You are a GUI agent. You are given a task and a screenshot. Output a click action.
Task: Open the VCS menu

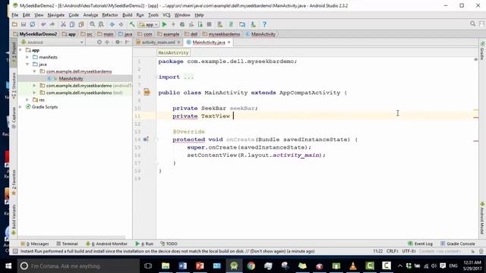pos(166,15)
